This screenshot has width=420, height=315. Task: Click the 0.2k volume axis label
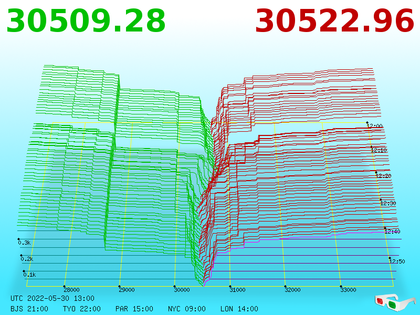pyautogui.click(x=27, y=259)
